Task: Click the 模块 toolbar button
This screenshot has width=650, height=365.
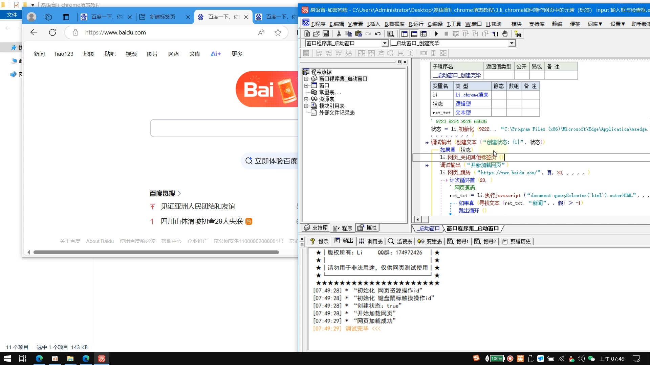Action: pyautogui.click(x=516, y=24)
